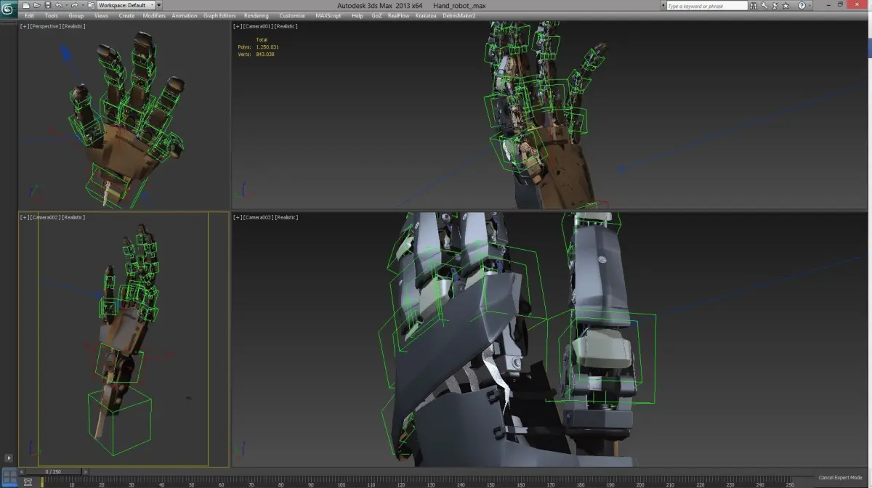872x488 pixels.
Task: Click the binoculars search icon
Action: click(x=755, y=5)
